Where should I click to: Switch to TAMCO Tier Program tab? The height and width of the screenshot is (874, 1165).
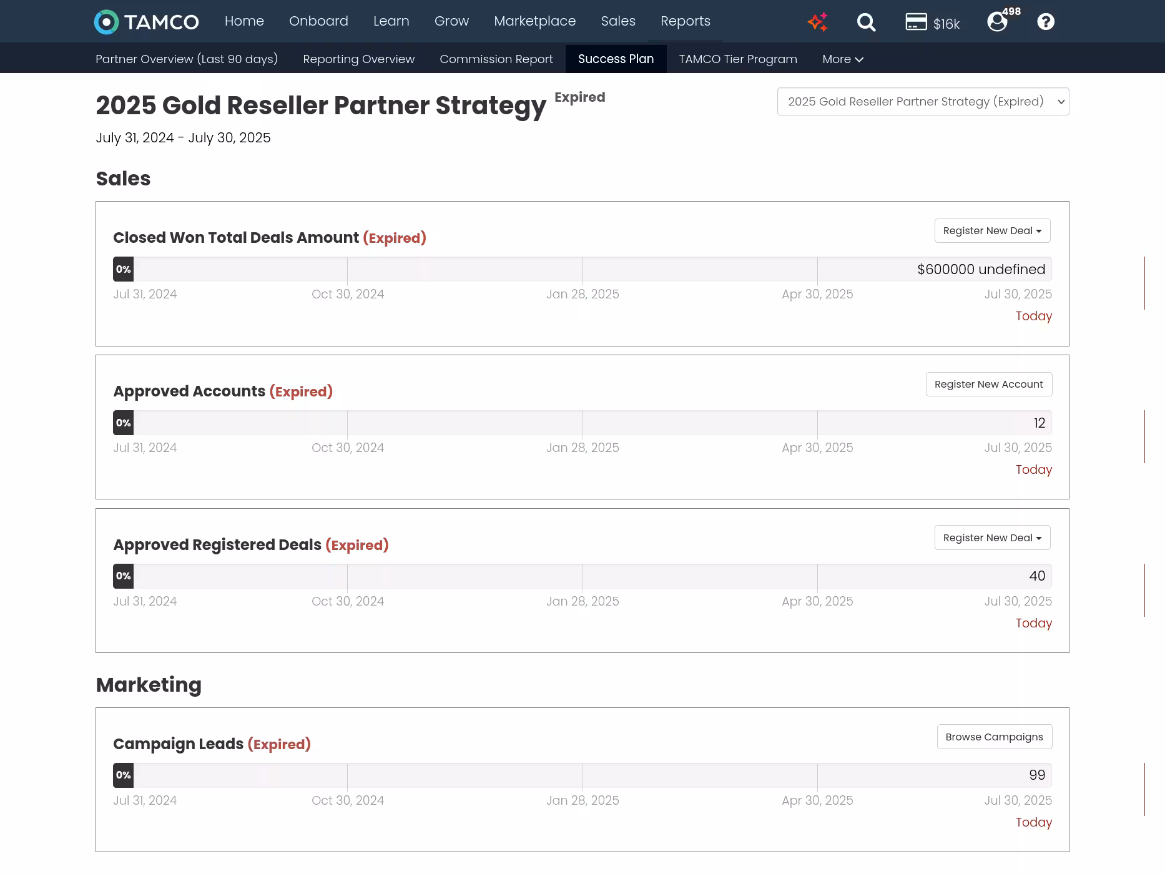(x=738, y=59)
